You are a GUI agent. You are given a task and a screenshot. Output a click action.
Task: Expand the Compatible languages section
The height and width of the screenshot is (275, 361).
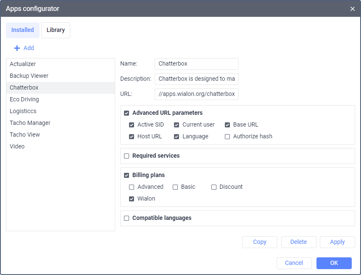(x=126, y=218)
